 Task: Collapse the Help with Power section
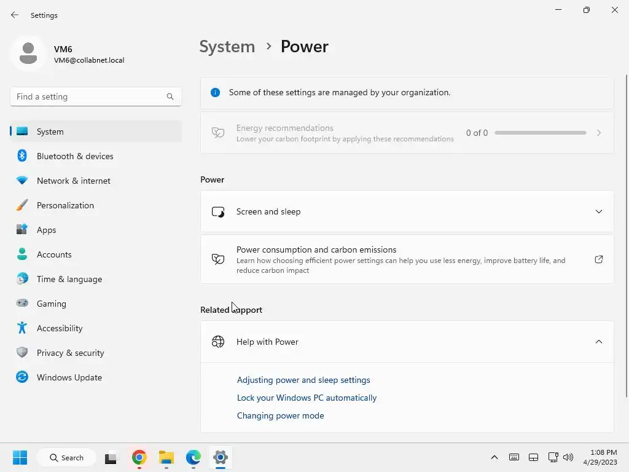tap(598, 342)
